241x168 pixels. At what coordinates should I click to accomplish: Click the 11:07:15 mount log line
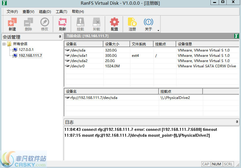[x=137, y=135]
